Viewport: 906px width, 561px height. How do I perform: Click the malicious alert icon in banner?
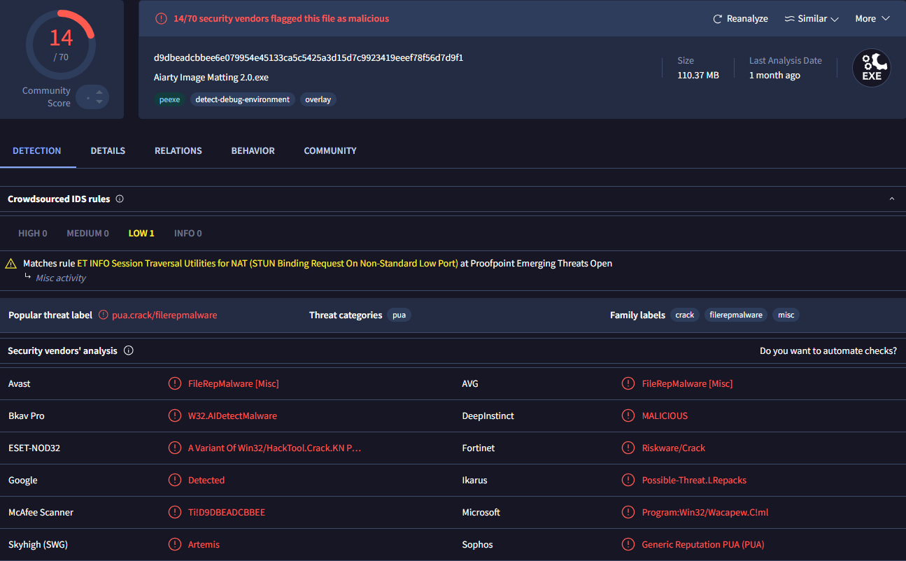[161, 19]
